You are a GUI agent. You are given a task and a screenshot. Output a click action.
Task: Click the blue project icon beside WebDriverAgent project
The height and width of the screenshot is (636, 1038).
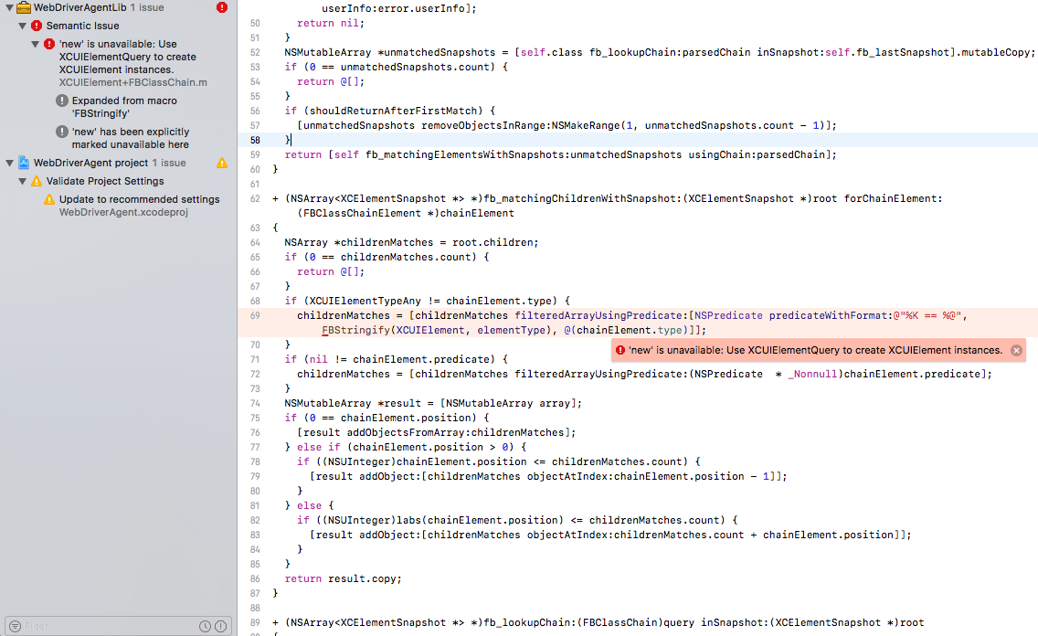coord(26,161)
